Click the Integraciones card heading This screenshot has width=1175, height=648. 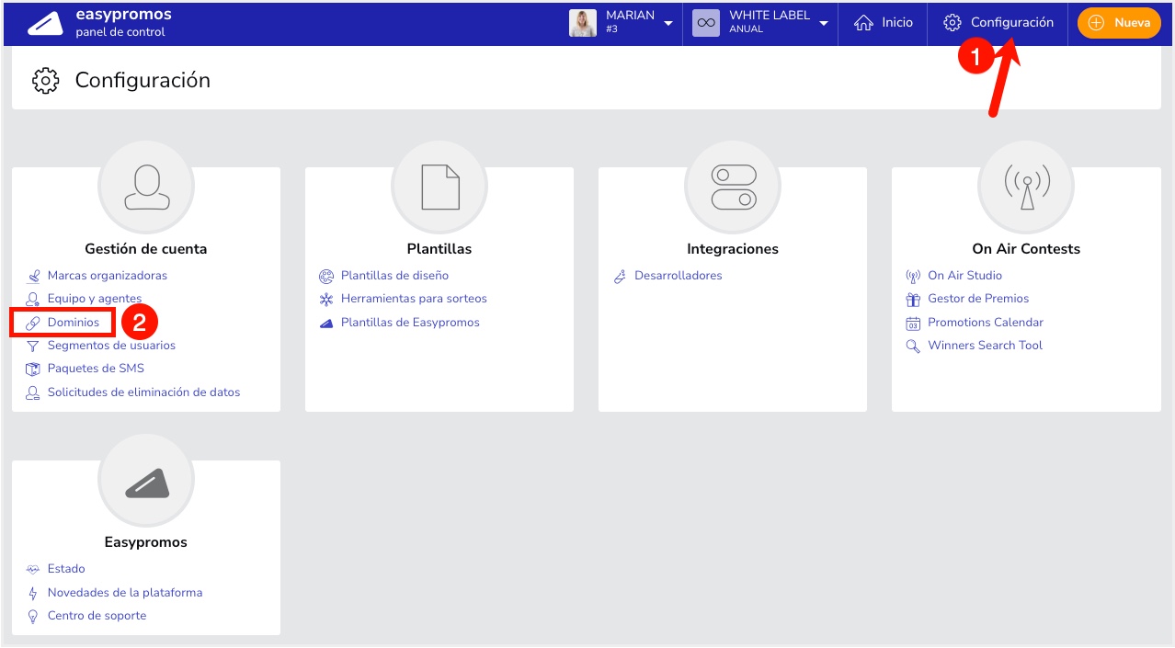[x=733, y=248]
